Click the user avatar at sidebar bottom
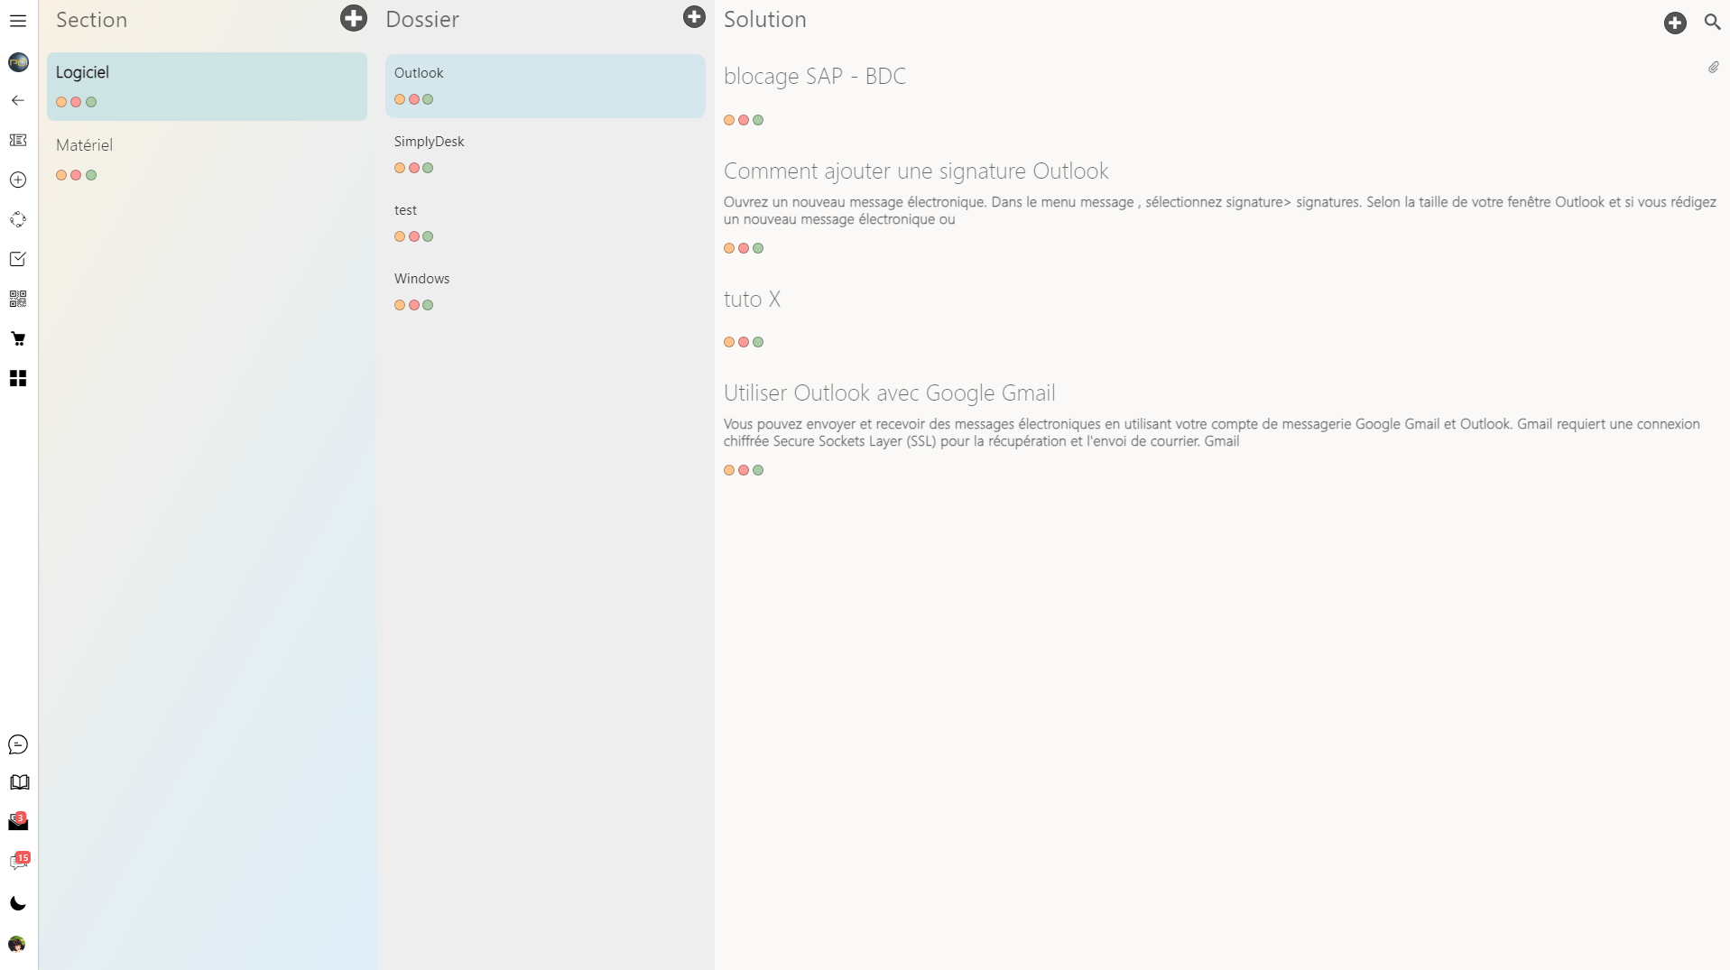Viewport: 1730px width, 970px height. [x=17, y=944]
